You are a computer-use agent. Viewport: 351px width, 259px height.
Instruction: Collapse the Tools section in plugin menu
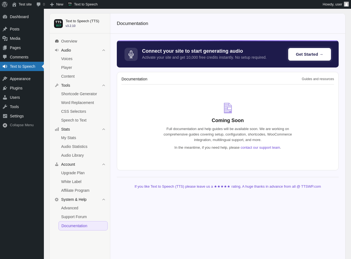pyautogui.click(x=104, y=85)
